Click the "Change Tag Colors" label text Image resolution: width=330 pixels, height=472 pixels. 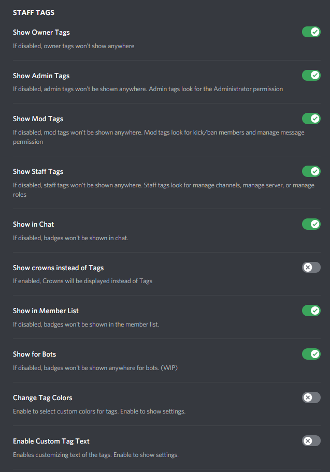pos(42,397)
